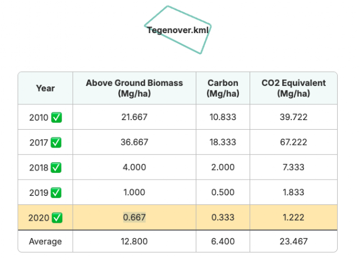Click the Average row label
359x261 pixels.
(45, 241)
